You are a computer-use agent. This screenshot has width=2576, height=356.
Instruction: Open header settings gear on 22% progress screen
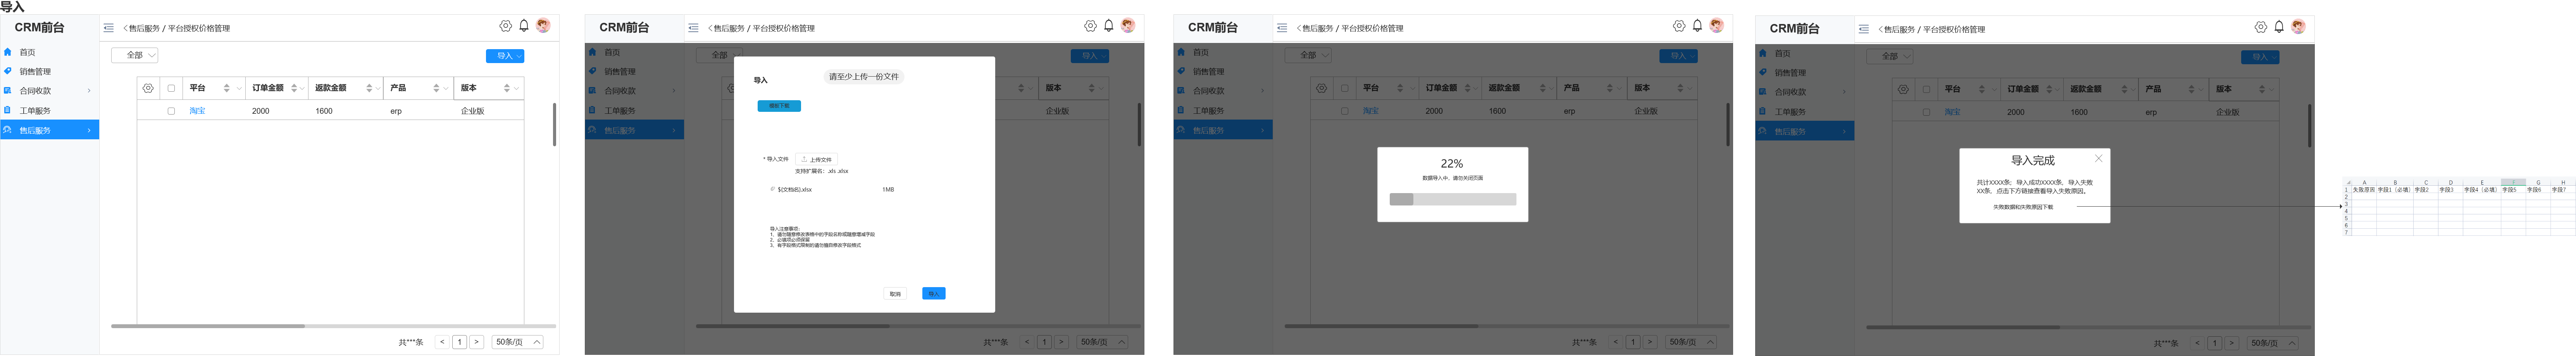(1679, 26)
